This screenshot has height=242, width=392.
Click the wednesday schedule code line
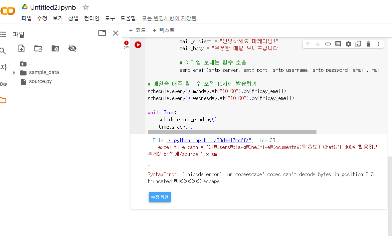221,98
